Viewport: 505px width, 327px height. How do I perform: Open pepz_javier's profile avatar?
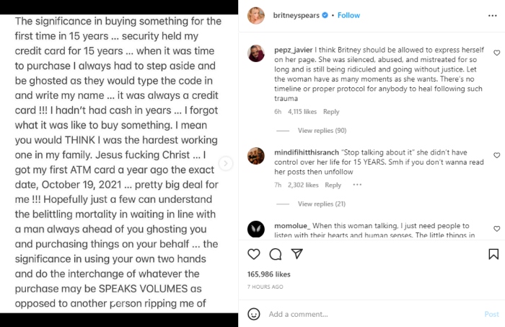(256, 53)
